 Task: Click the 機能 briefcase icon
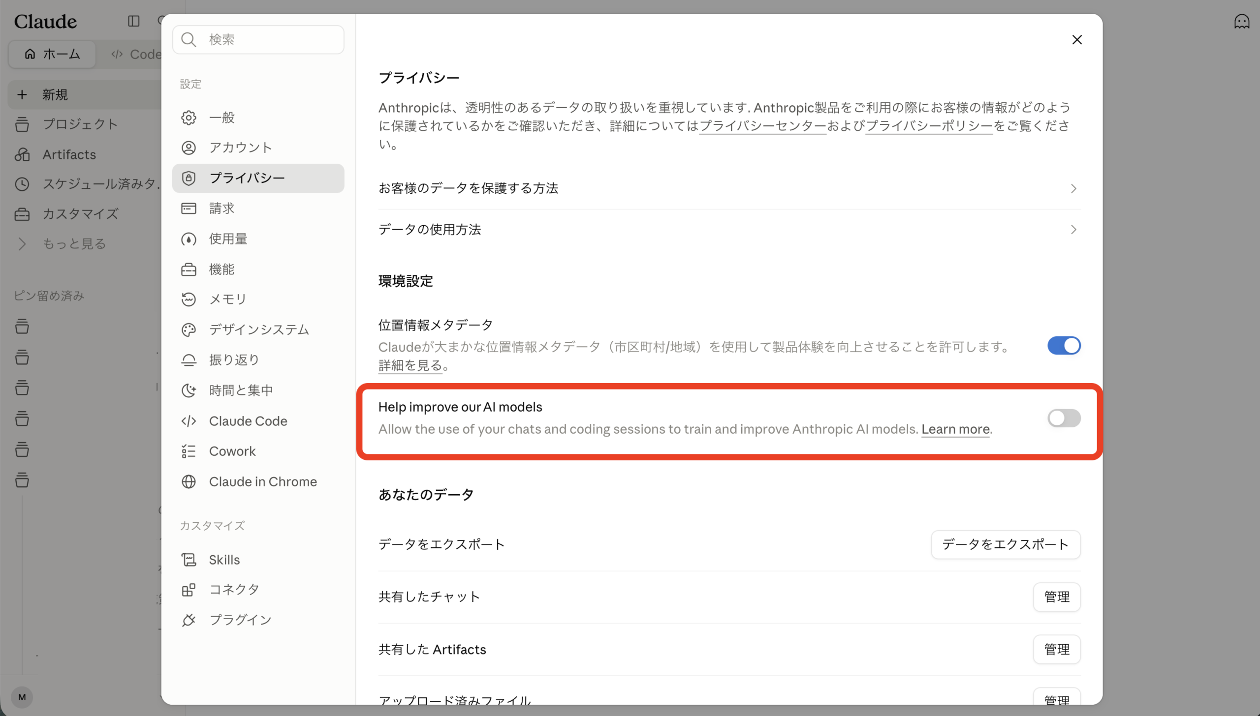(189, 269)
